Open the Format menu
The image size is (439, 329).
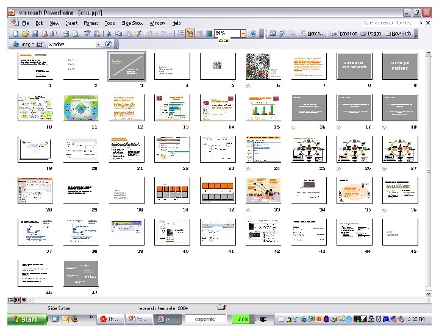coord(91,23)
